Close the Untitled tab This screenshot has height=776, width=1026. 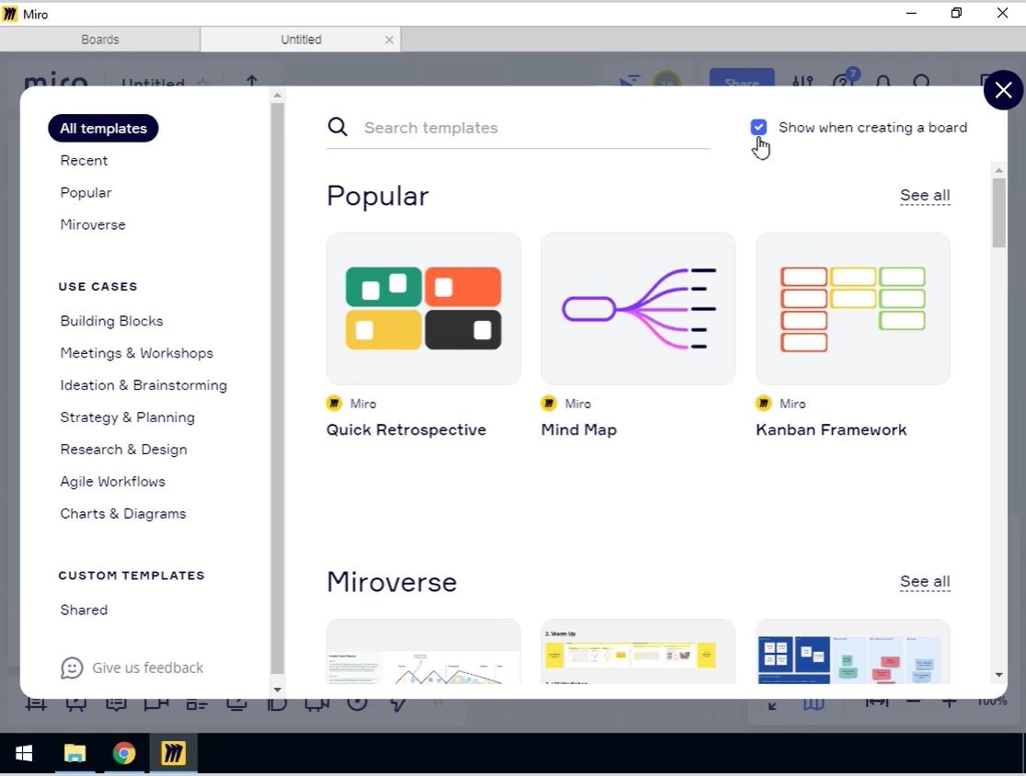tap(389, 40)
